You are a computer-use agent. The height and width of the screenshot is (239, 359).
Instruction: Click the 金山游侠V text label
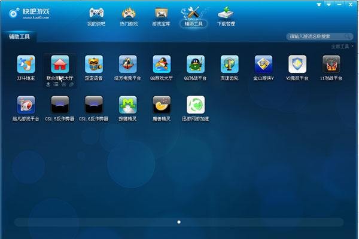(263, 78)
